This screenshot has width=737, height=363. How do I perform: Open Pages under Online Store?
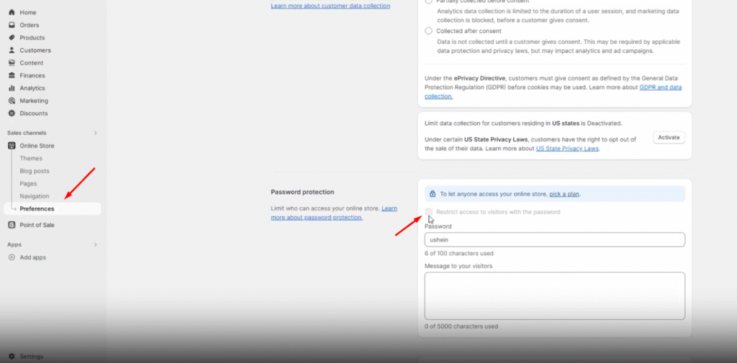[x=28, y=183]
